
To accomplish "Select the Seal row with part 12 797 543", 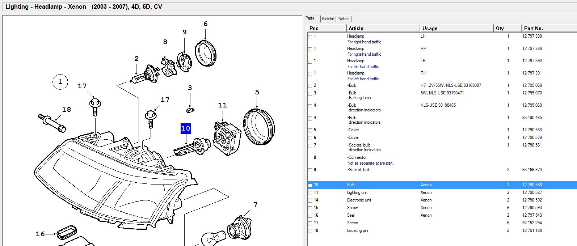I will pos(351,215).
